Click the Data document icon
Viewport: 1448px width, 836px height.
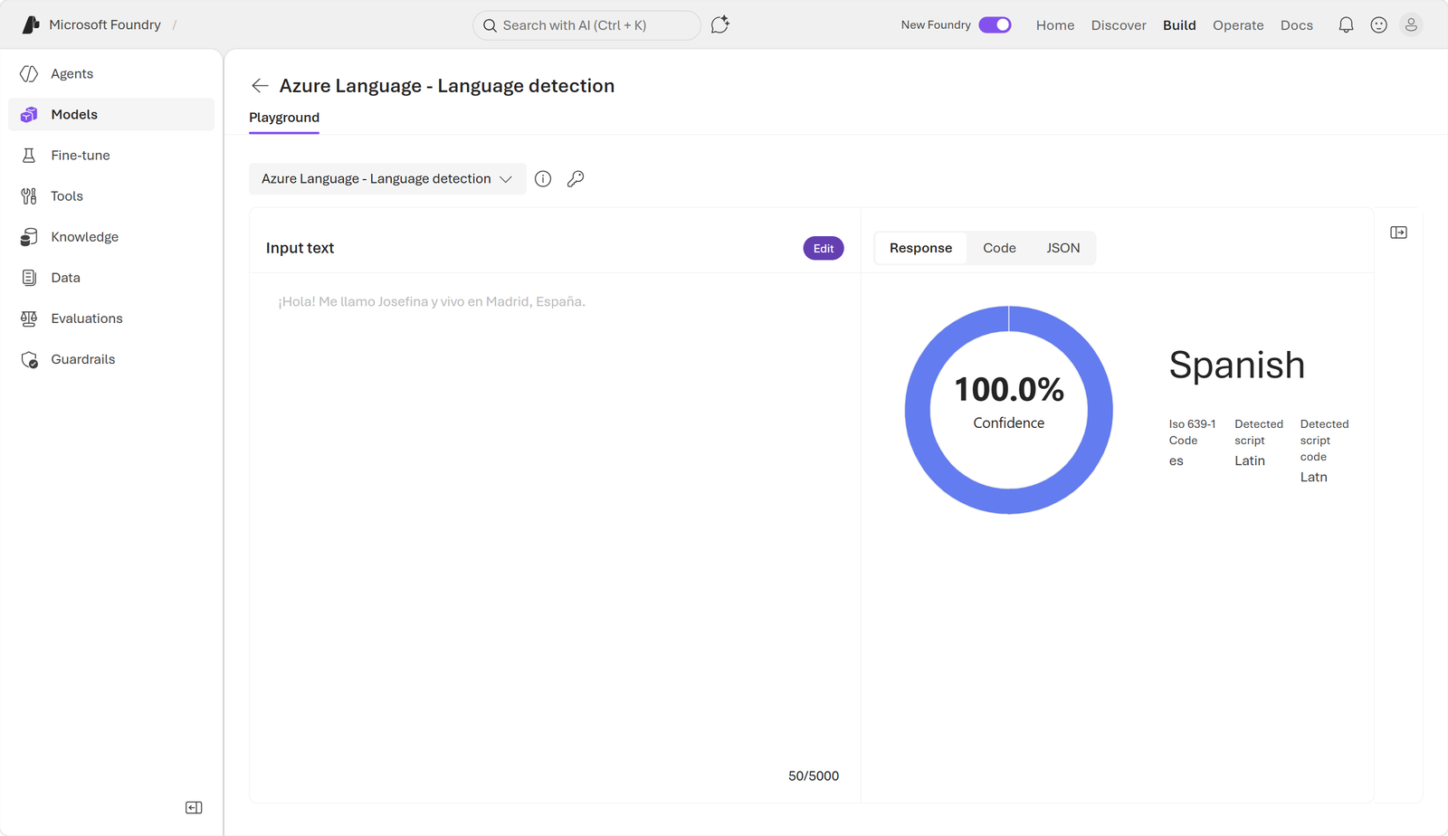tap(29, 278)
